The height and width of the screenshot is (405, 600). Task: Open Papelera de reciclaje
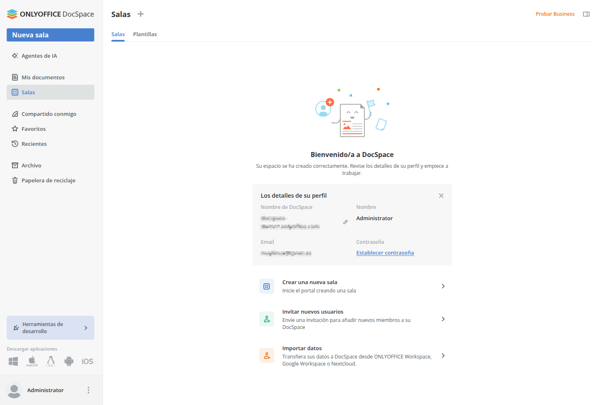[50, 180]
